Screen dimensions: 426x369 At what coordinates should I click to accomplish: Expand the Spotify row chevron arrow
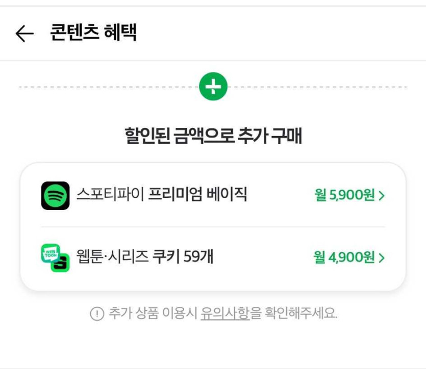click(x=382, y=196)
